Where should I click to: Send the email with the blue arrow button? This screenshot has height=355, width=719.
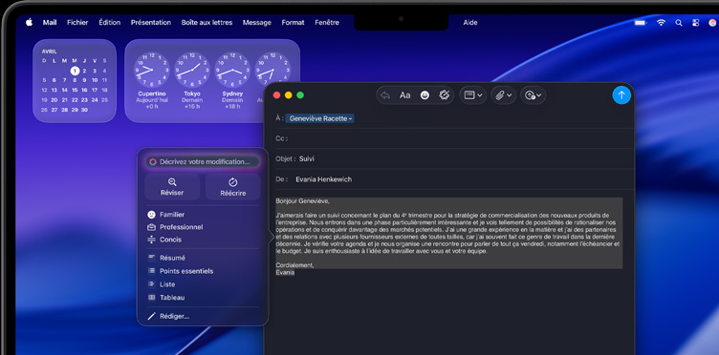(x=621, y=95)
